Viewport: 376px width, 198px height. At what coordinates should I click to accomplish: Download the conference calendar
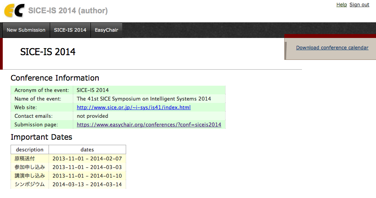[x=332, y=48]
